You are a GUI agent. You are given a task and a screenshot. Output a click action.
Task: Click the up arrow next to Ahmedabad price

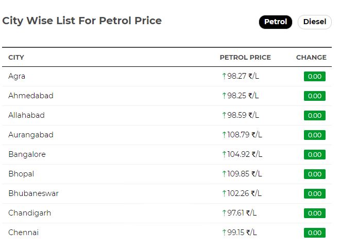[x=224, y=96]
